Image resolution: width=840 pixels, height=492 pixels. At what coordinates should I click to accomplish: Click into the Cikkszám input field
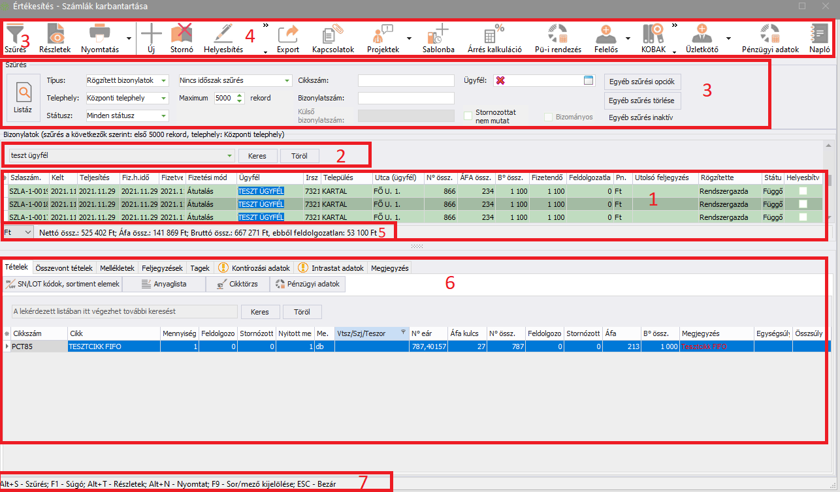tap(406, 80)
